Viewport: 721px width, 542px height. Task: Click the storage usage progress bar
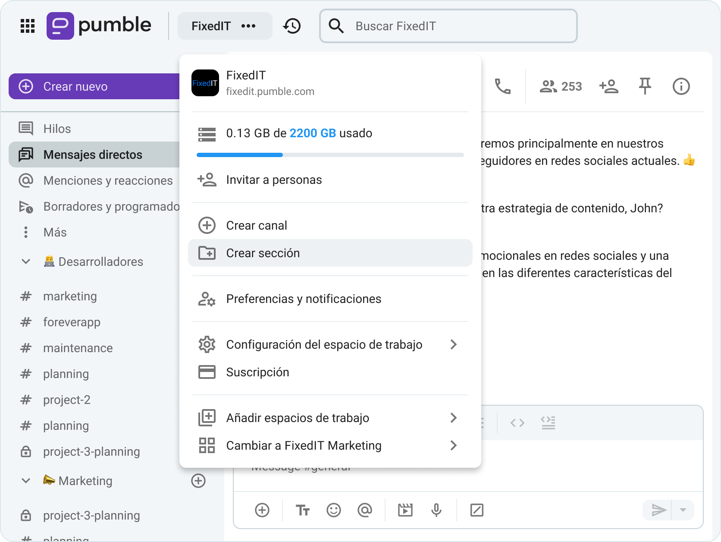330,154
